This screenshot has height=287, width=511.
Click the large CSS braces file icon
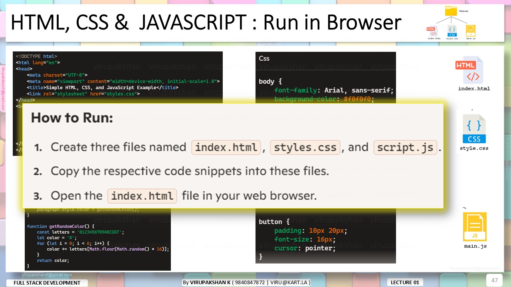474,129
